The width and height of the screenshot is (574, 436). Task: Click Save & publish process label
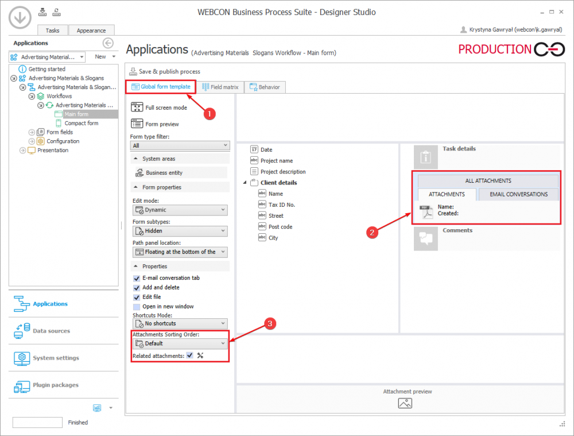click(169, 71)
